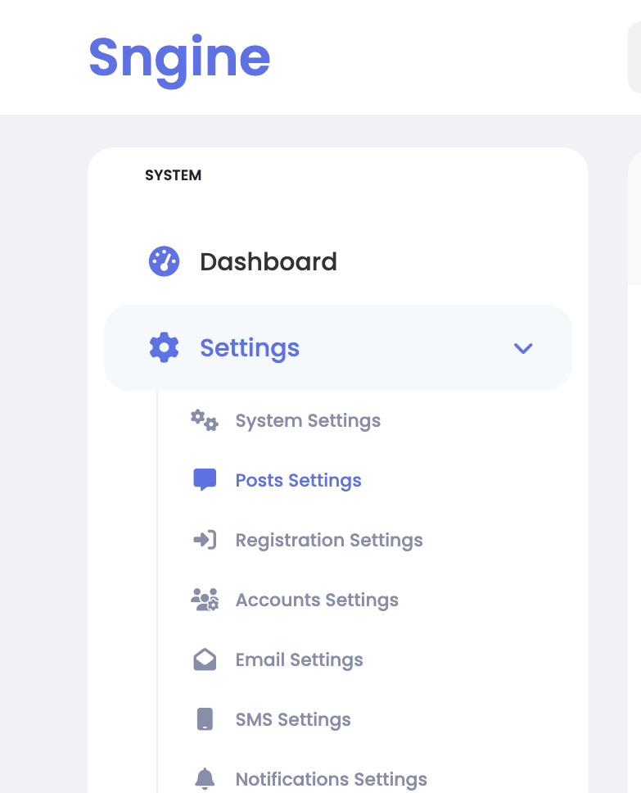Click the System Settings double-gear icon
Screen dimensions: 641x793
point(205,421)
